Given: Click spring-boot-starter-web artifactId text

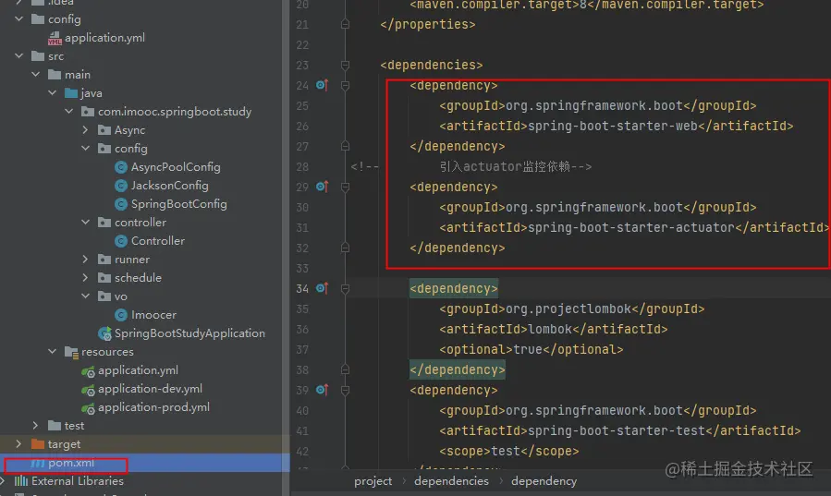Looking at the screenshot, I should (x=613, y=126).
